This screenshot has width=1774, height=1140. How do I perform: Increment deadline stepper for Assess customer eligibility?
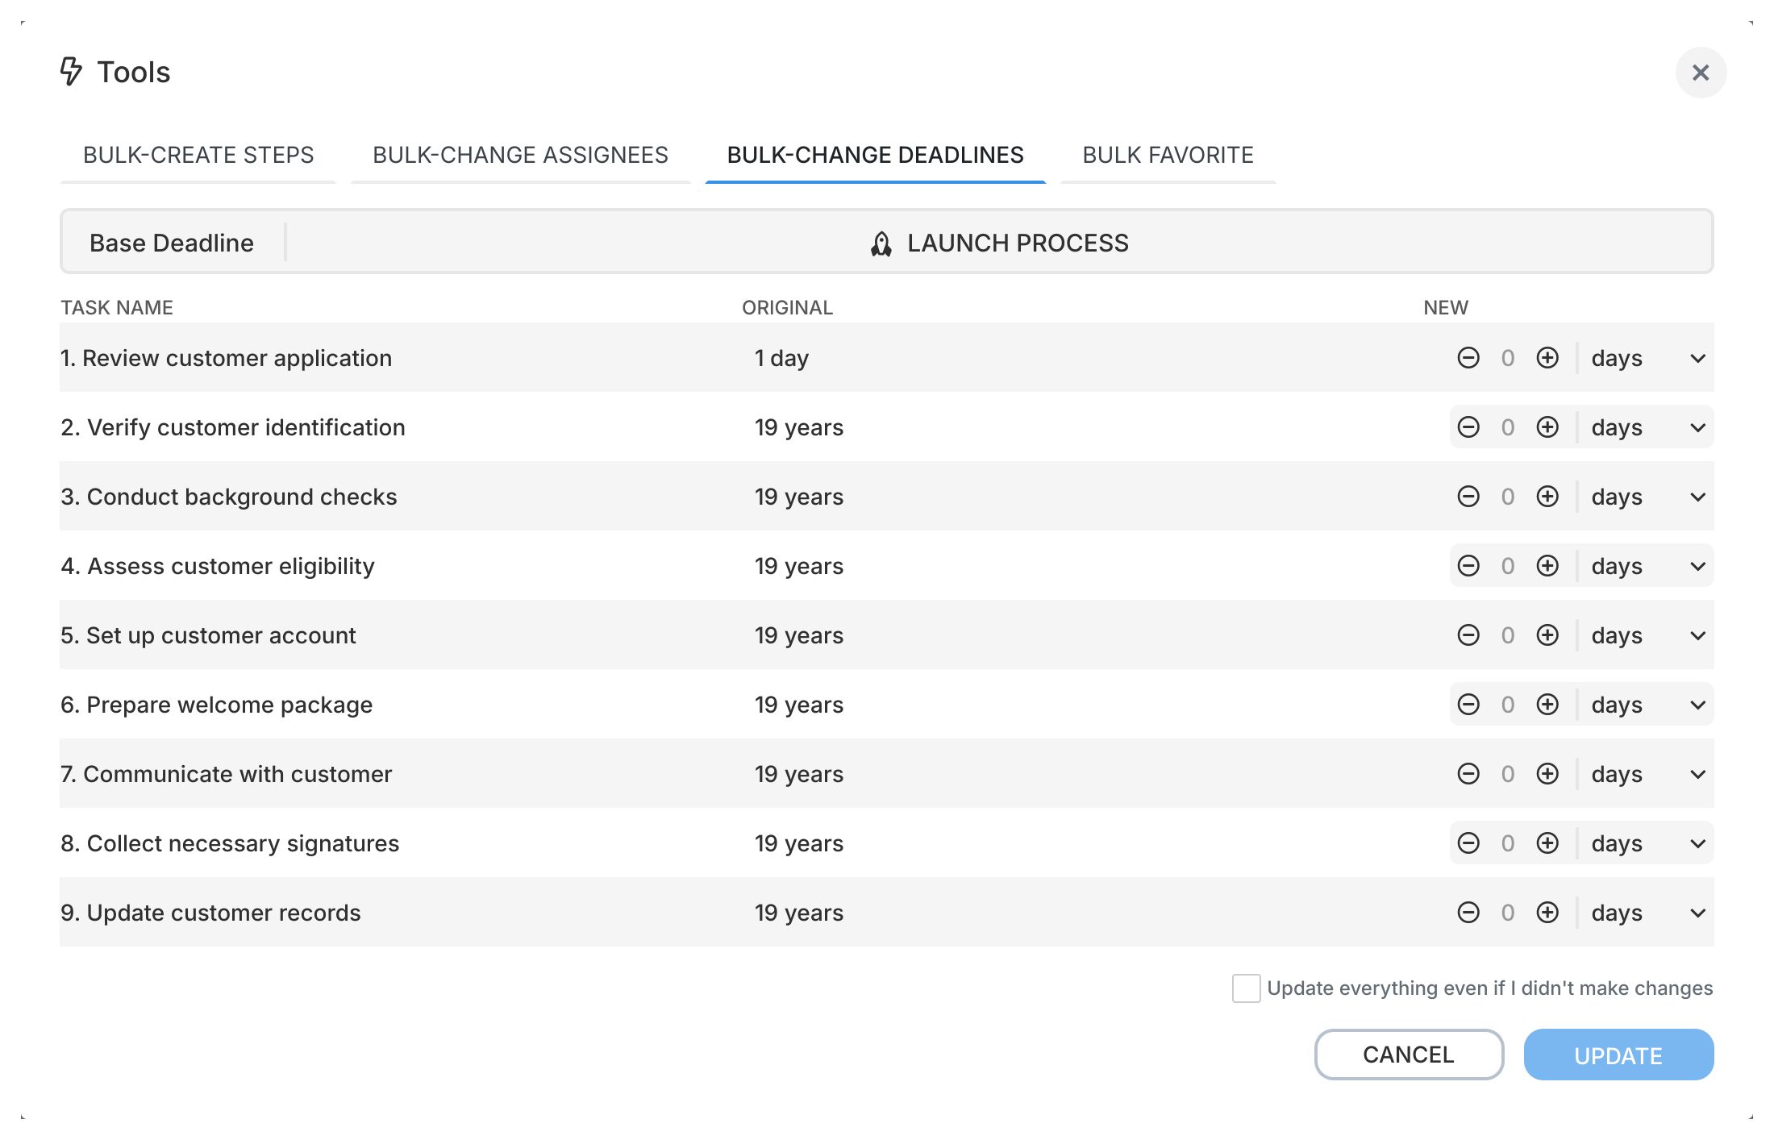click(1547, 566)
